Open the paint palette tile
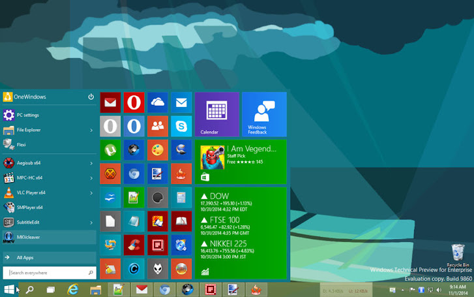The width and height of the screenshot is (474, 297). click(158, 150)
